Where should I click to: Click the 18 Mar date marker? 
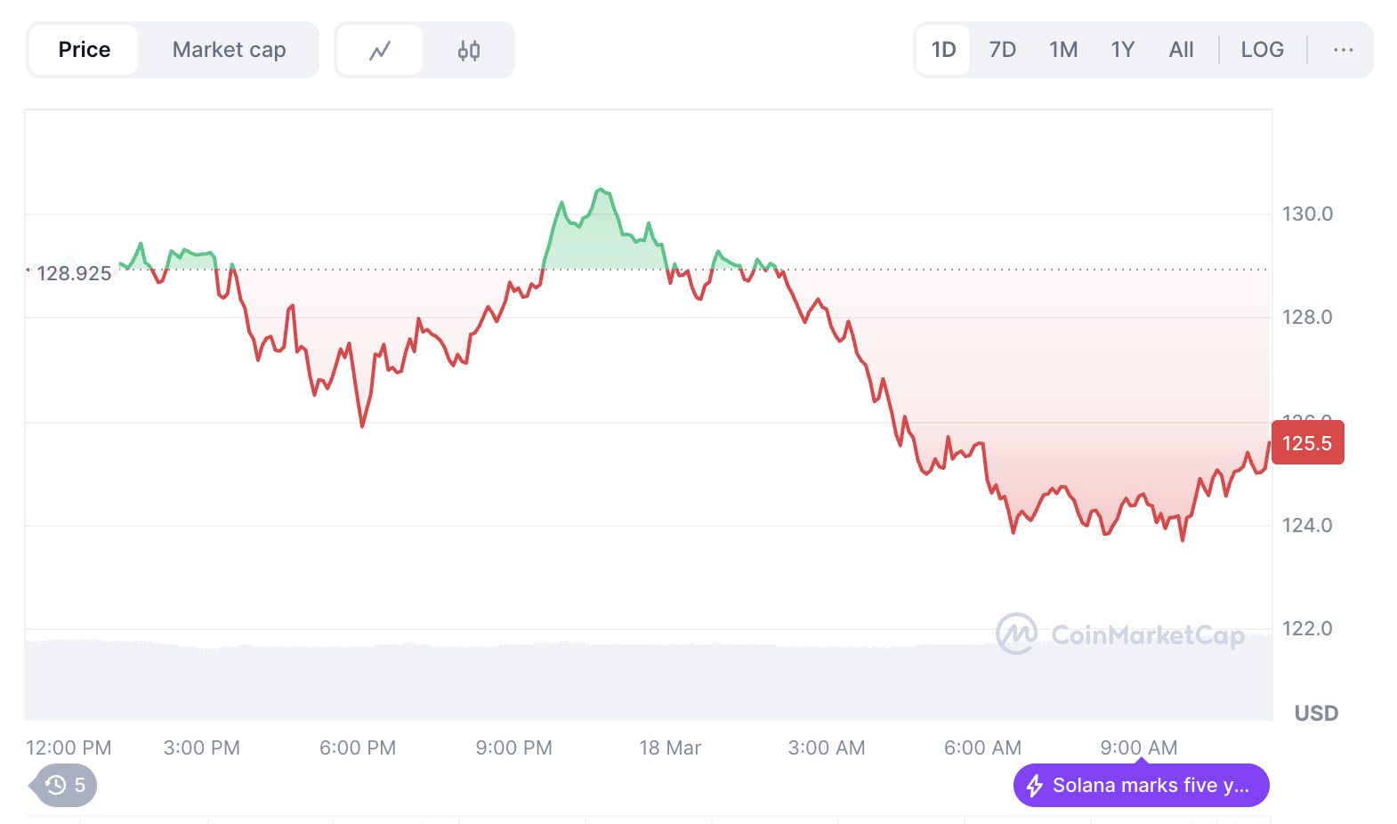670,748
